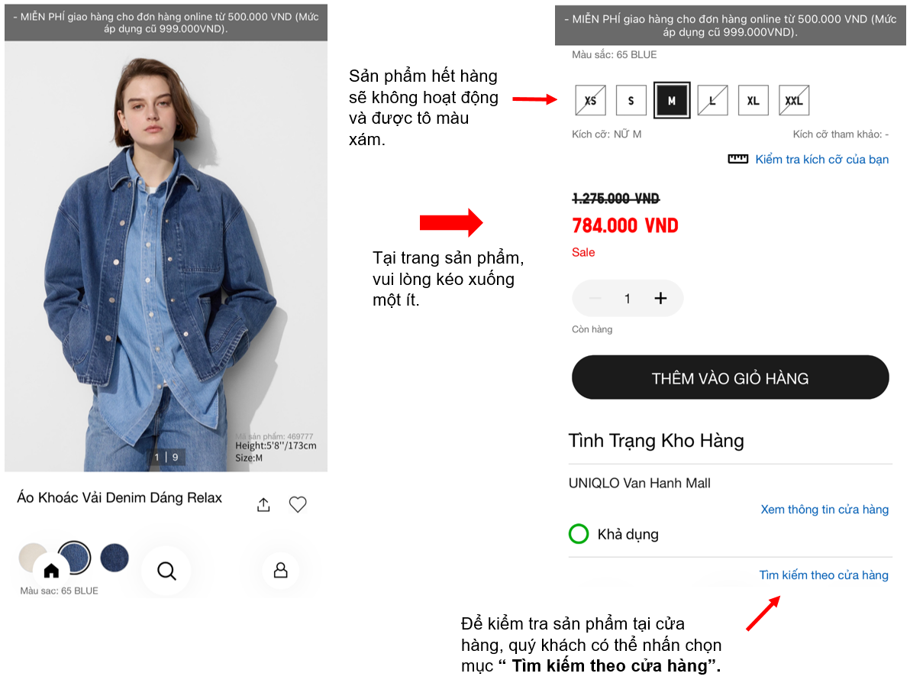Choose the selected size M box

[672, 101]
